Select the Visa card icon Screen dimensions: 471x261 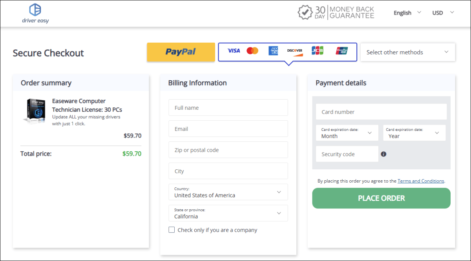tap(234, 51)
